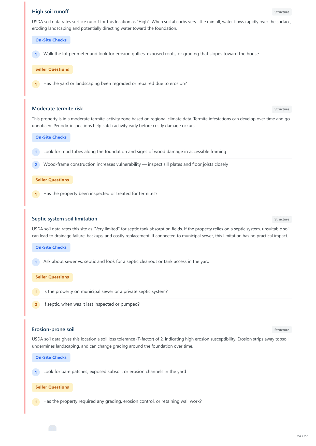Click the gray rounded icon at the page bottom

click(x=52, y=428)
